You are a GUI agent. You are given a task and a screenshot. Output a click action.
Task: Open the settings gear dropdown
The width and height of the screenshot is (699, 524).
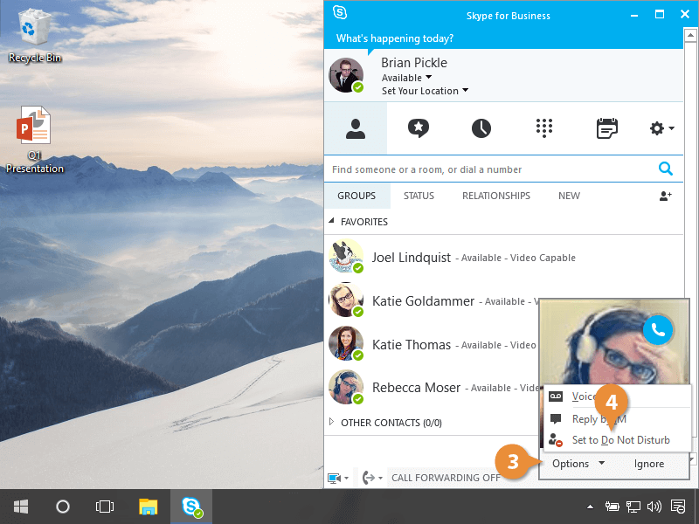tap(661, 128)
